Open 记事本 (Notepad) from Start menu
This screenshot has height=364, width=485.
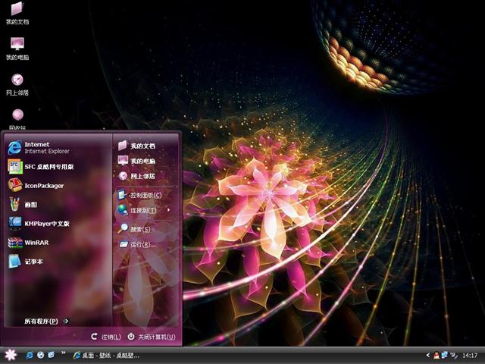pos(33,262)
